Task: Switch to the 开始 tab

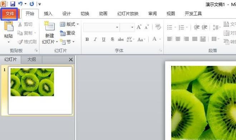Action: [30, 14]
